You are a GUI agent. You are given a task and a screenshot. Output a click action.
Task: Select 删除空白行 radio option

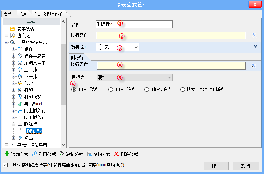pyautogui.click(x=147, y=89)
